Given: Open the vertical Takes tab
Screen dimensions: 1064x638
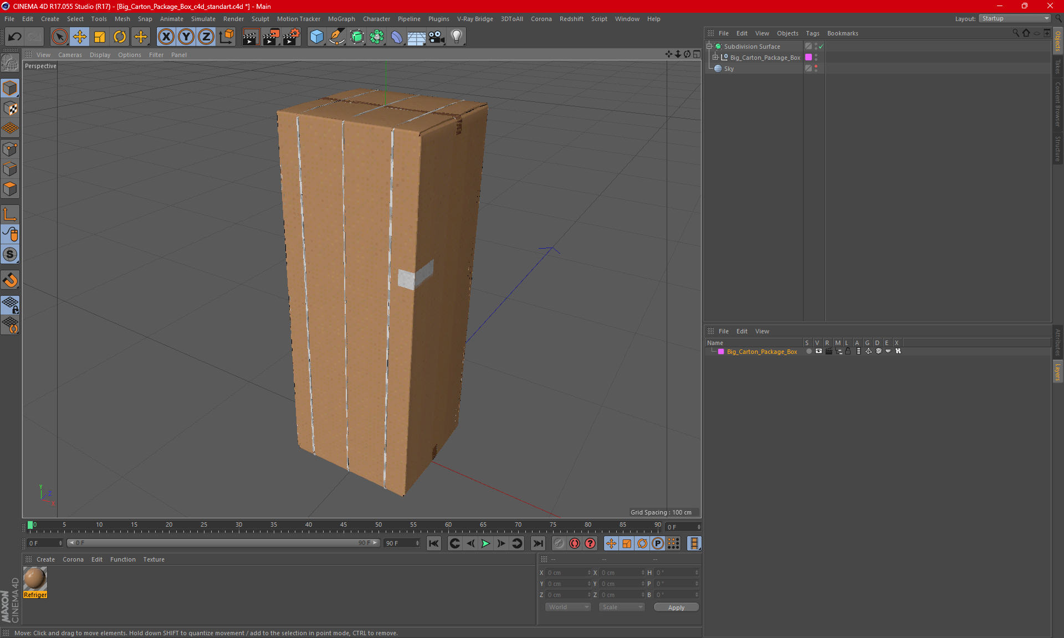Looking at the screenshot, I should [1057, 66].
